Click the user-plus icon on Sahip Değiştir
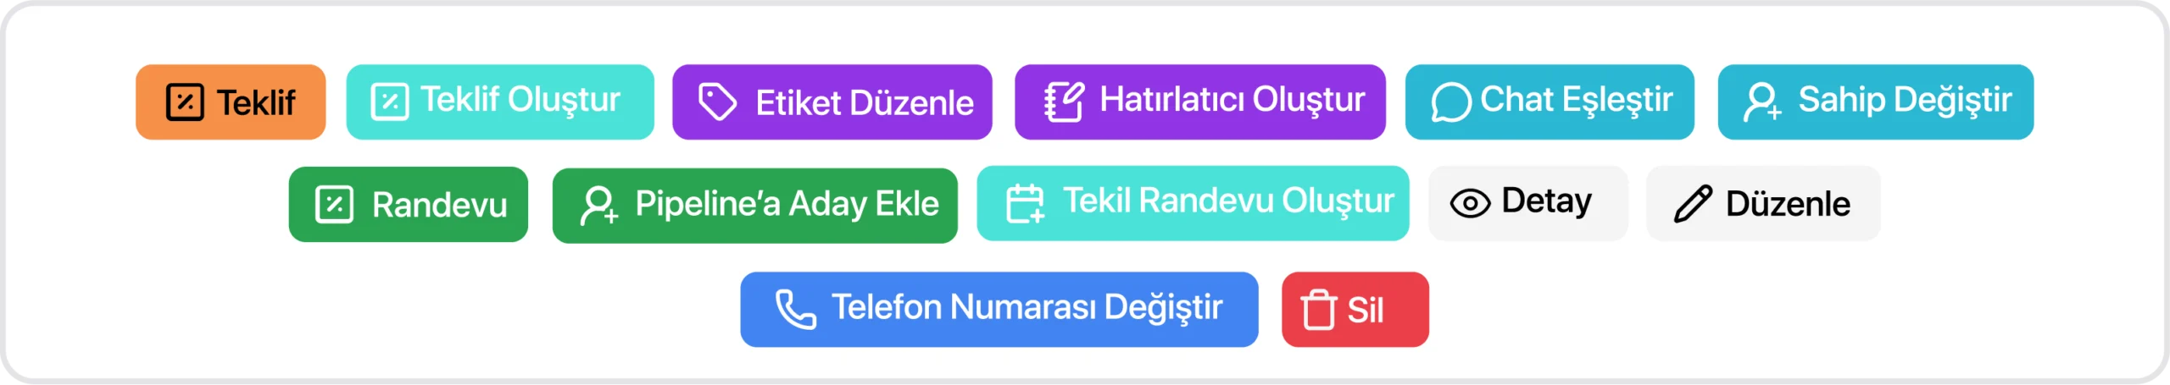The image size is (2170, 385). pyautogui.click(x=1761, y=102)
